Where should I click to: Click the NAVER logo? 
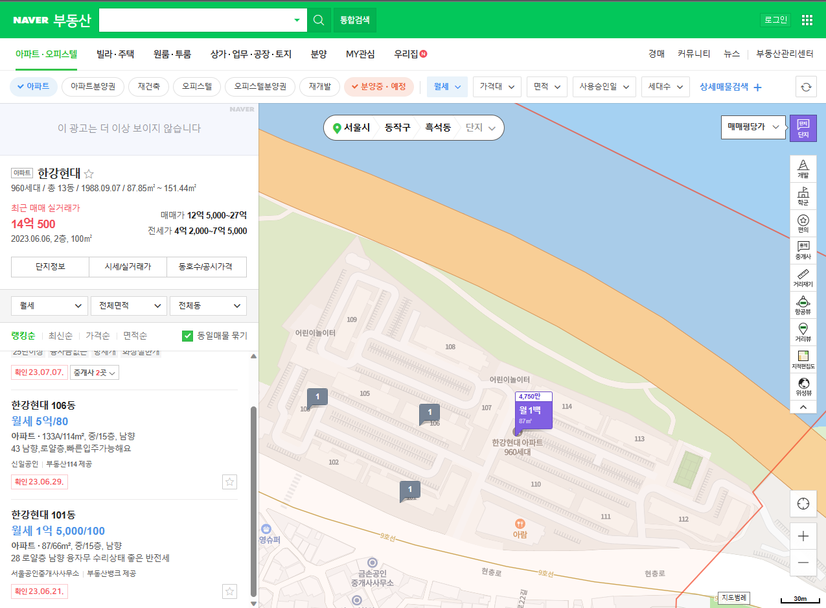pyautogui.click(x=30, y=20)
